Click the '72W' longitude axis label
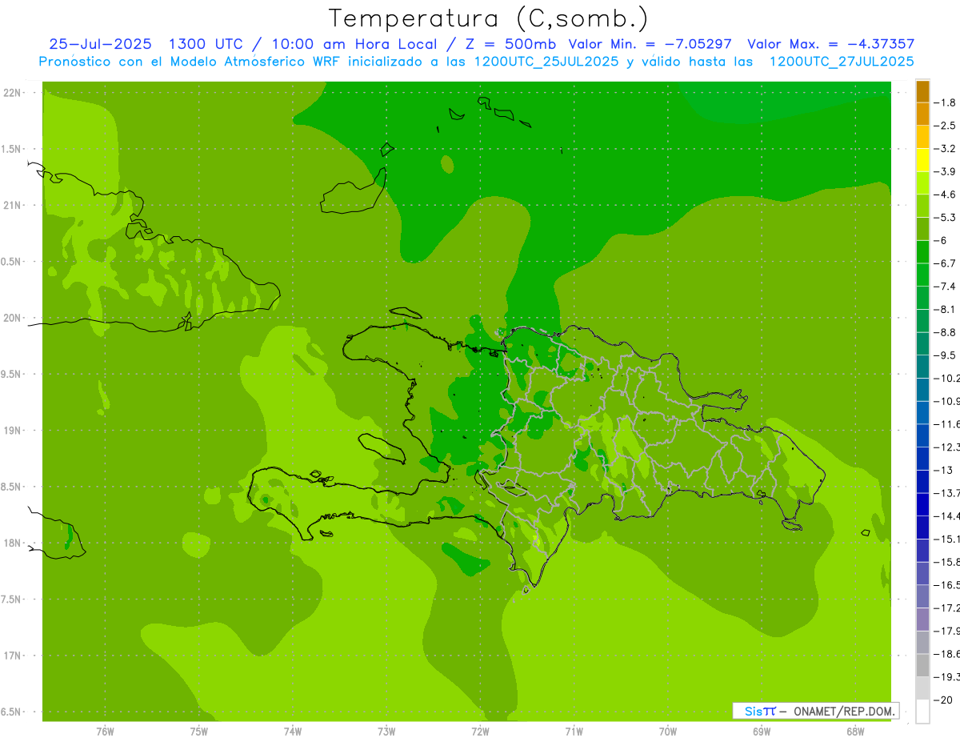The height and width of the screenshot is (742, 960). (x=480, y=731)
